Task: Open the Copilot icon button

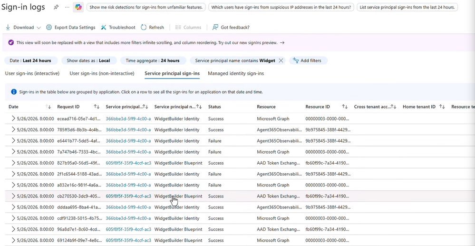Action: (x=78, y=7)
